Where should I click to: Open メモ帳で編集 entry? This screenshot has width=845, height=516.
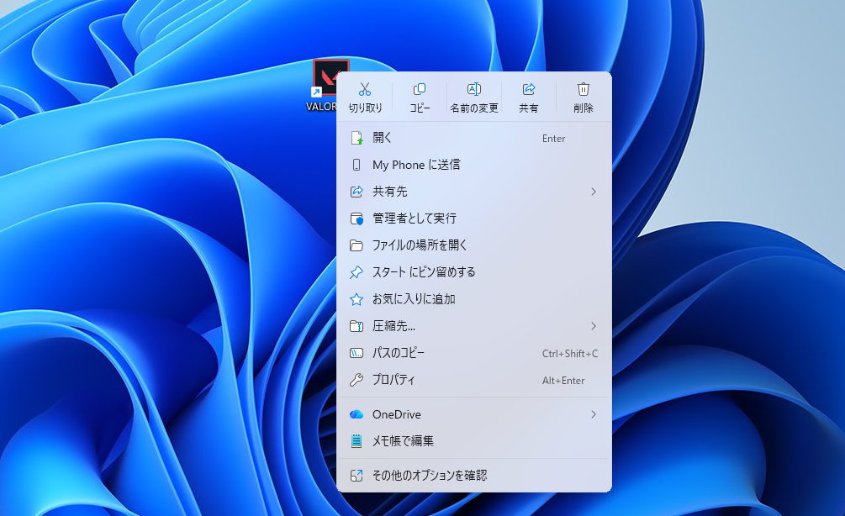[x=403, y=441]
